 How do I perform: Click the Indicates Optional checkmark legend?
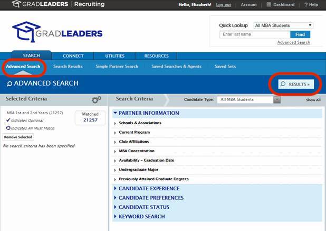click(x=25, y=121)
